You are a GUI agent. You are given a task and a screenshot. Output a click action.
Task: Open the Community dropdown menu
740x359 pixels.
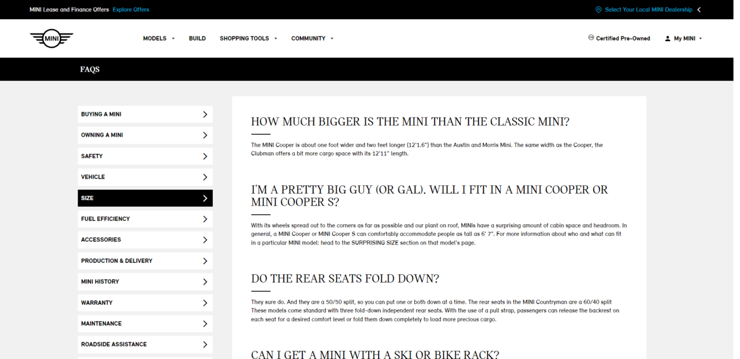coord(312,38)
